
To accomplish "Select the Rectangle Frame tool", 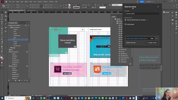I will point(2,33).
